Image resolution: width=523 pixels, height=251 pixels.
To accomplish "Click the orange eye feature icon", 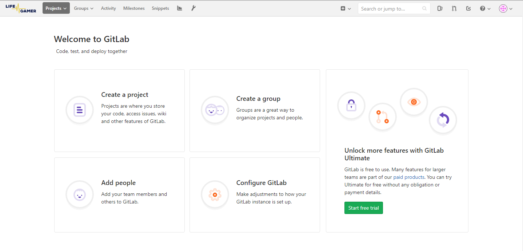I will point(414,102).
